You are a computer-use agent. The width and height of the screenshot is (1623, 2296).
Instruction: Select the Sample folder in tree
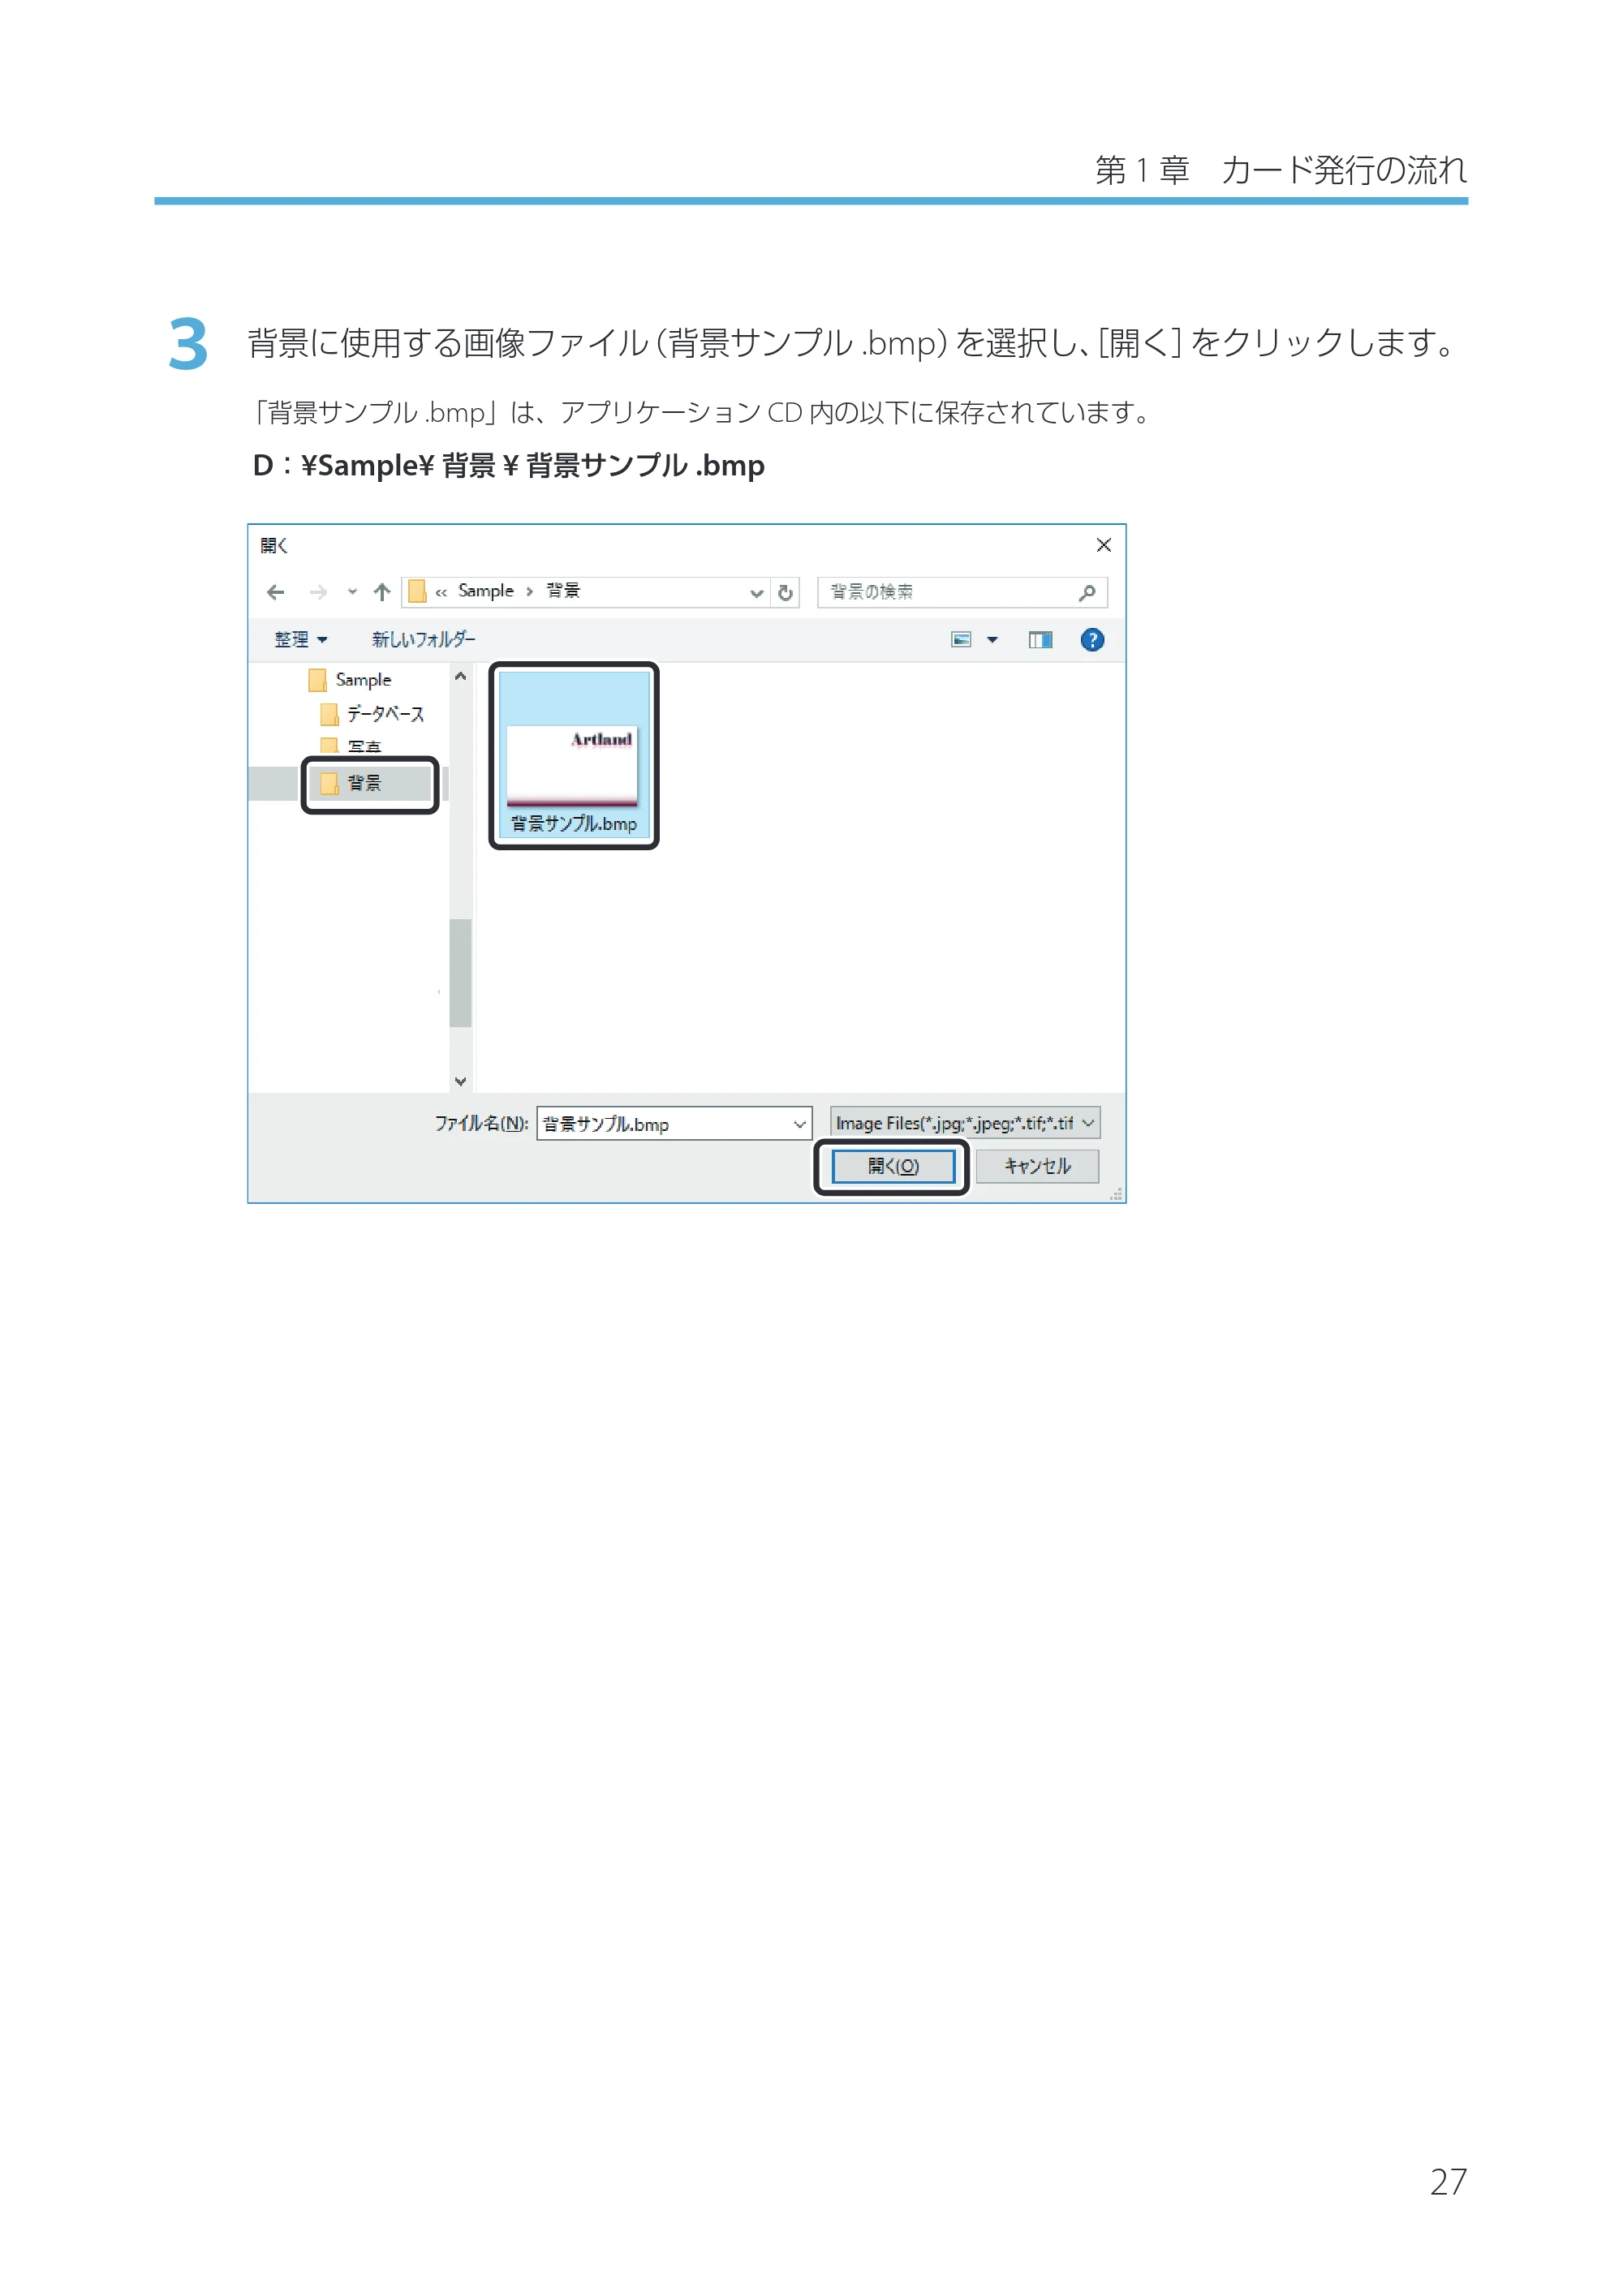point(350,680)
